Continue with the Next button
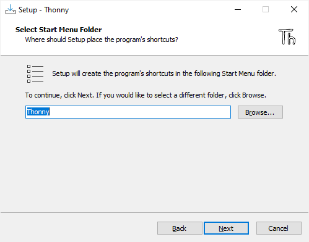This screenshot has height=242, width=309. tap(226, 228)
